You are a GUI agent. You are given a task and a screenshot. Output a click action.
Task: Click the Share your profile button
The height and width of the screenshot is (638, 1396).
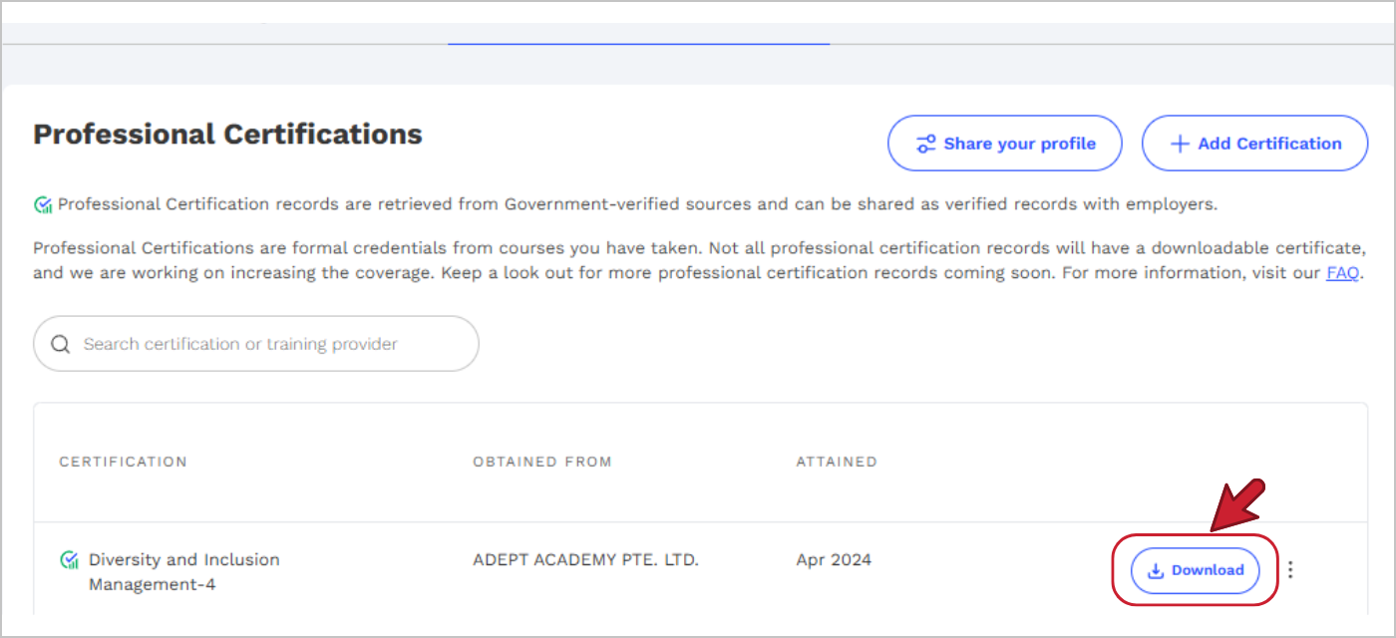click(x=1004, y=144)
